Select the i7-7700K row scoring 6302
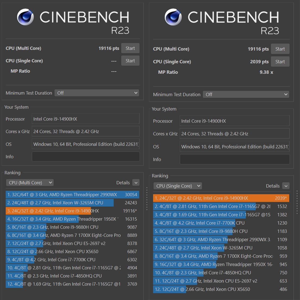The width and height of the screenshot is (300, 300). tap(72, 260)
